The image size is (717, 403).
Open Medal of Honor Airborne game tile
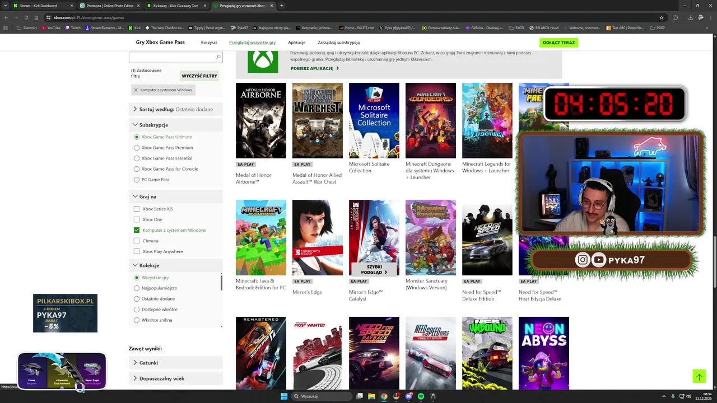click(261, 120)
